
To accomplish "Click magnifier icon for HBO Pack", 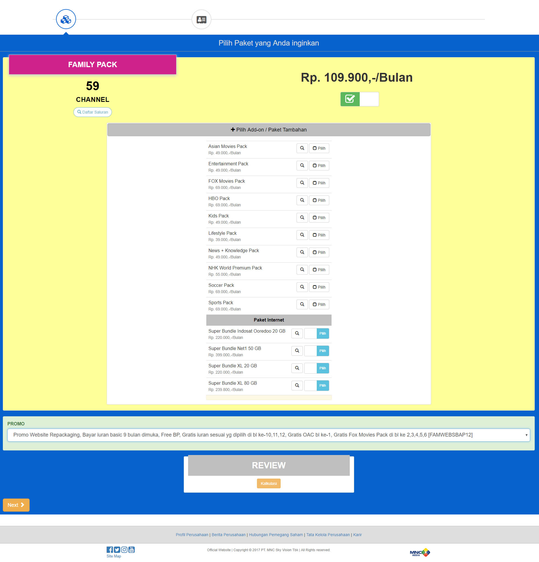I will pyautogui.click(x=302, y=200).
